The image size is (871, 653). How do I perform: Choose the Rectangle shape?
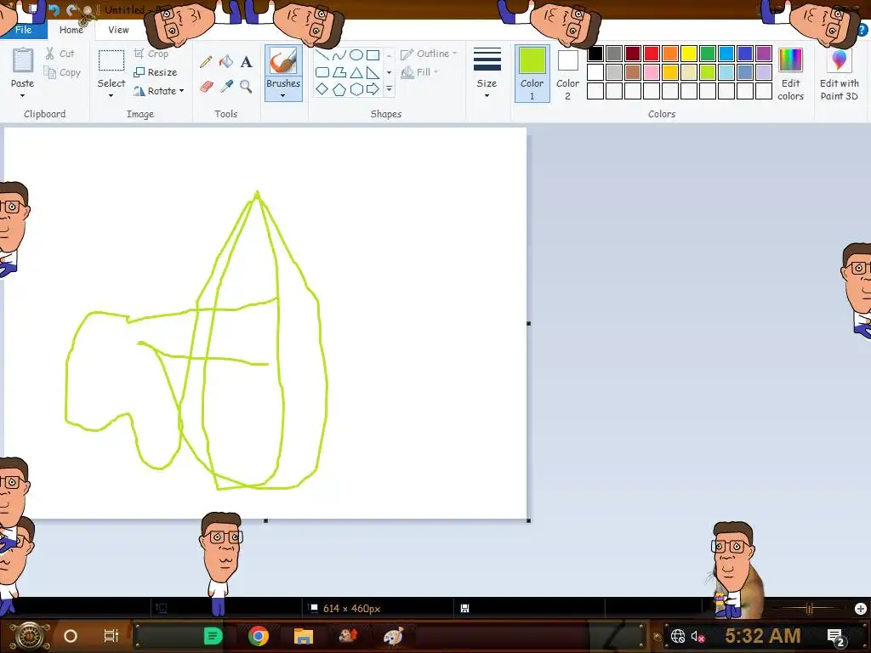point(373,54)
